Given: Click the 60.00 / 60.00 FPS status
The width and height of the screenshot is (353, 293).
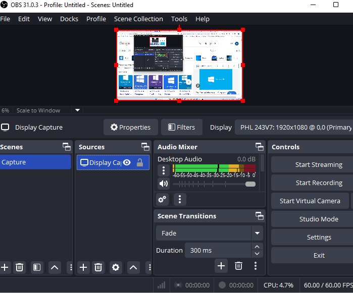Looking at the screenshot, I should tap(328, 285).
